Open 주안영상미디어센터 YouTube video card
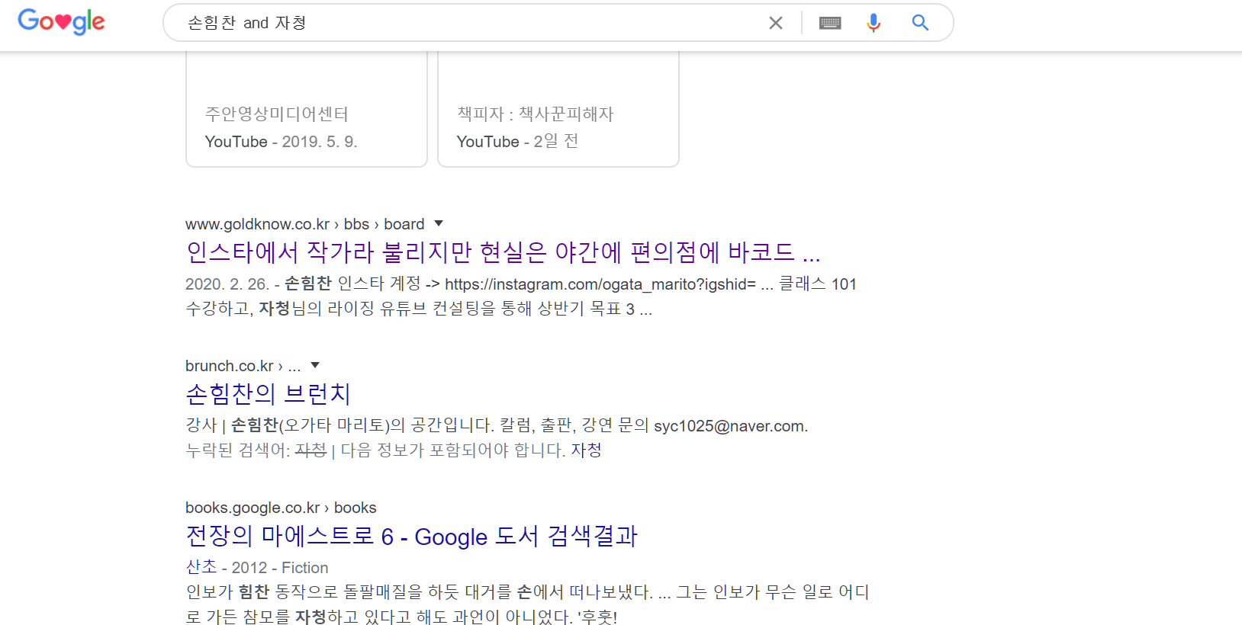The image size is (1242, 625). (307, 109)
